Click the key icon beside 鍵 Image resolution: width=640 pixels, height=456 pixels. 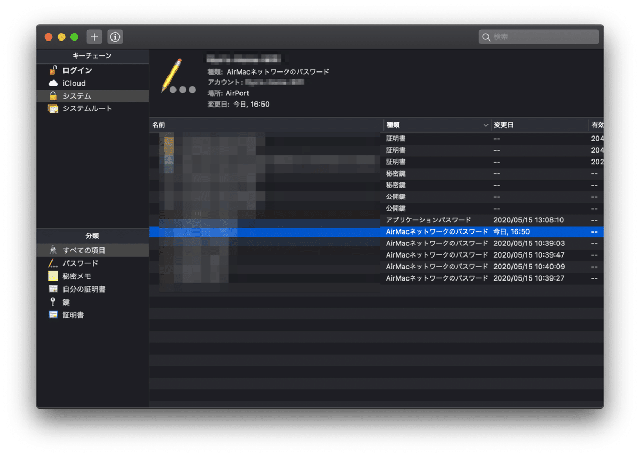pos(53,302)
